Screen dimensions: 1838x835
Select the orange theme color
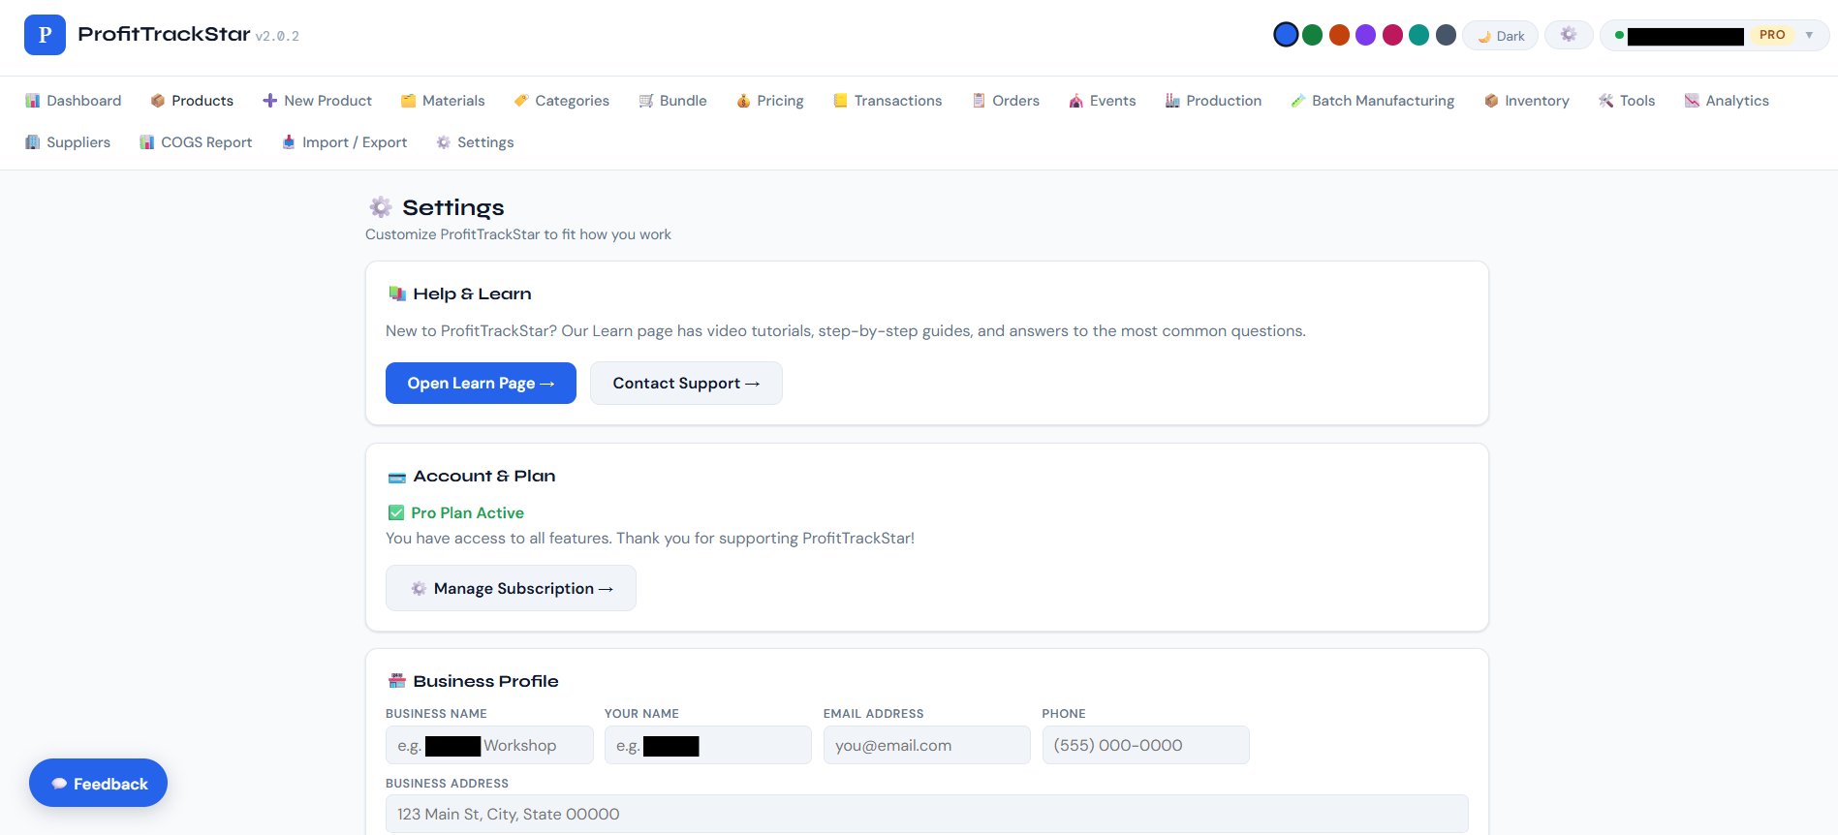point(1339,35)
